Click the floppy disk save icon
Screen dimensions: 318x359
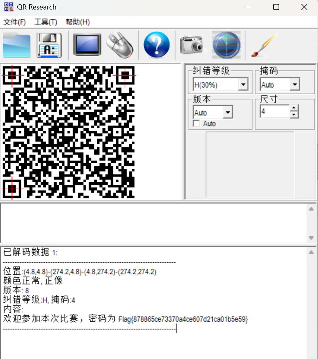[49, 46]
